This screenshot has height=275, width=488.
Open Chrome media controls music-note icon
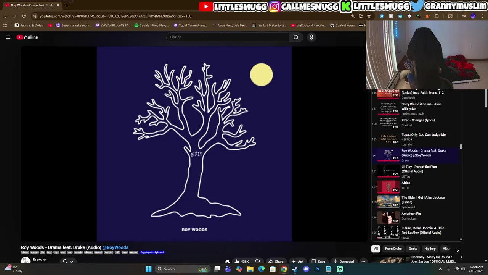click(x=464, y=16)
